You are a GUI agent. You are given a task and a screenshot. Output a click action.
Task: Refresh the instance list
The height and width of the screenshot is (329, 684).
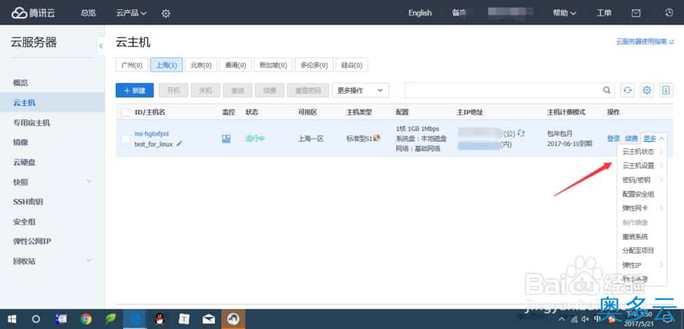pos(627,90)
